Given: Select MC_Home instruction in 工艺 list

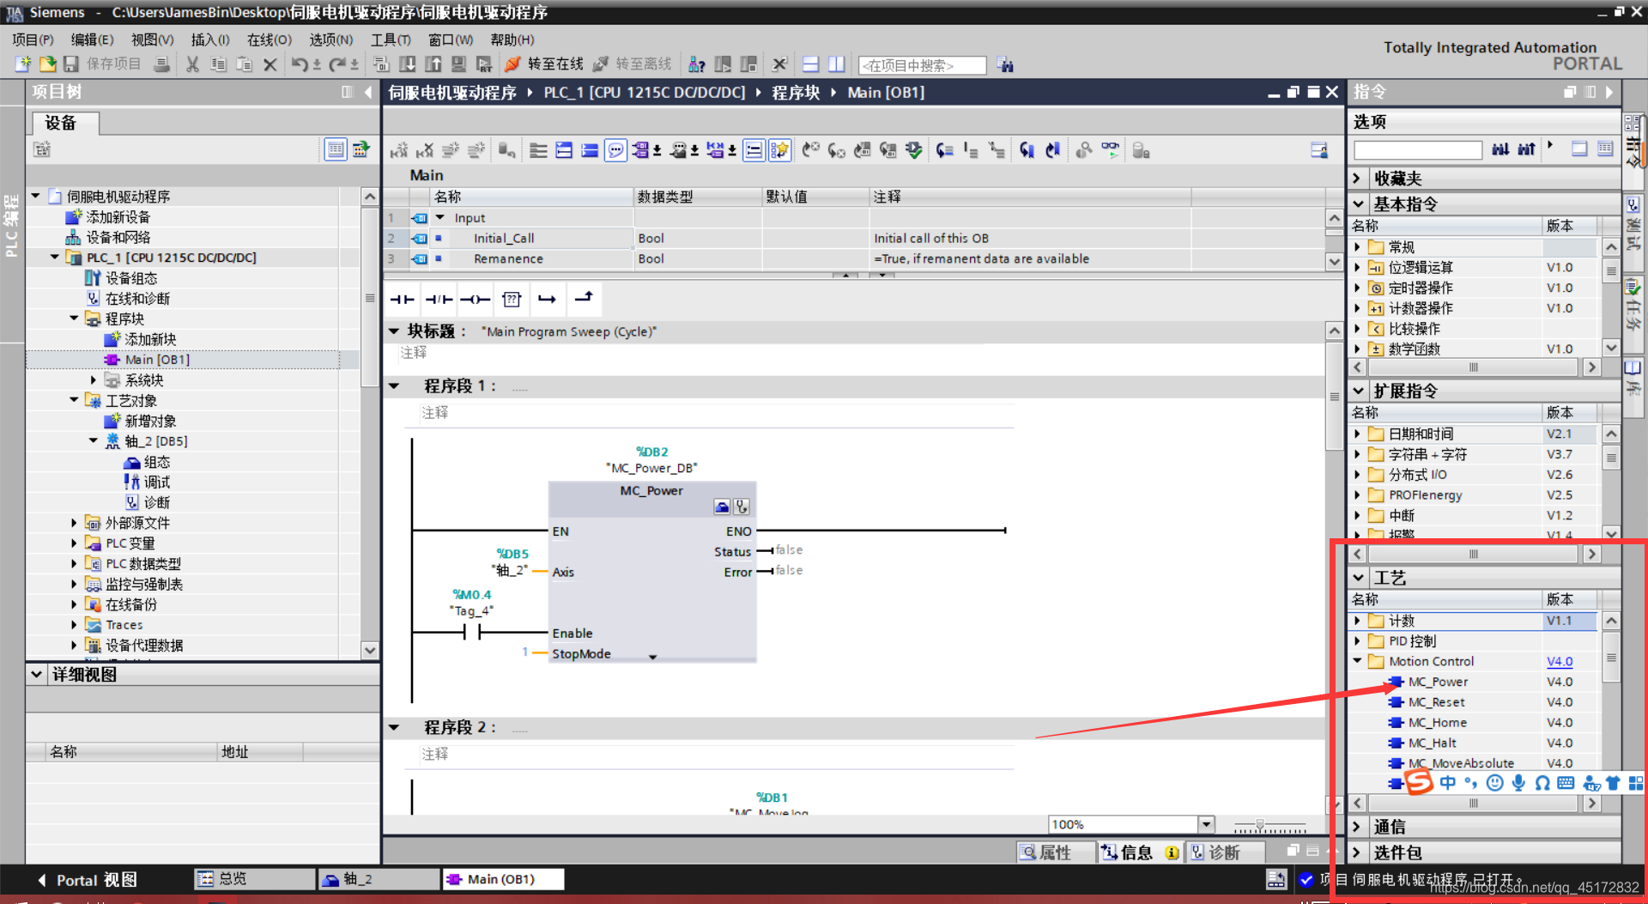Looking at the screenshot, I should (x=1437, y=723).
